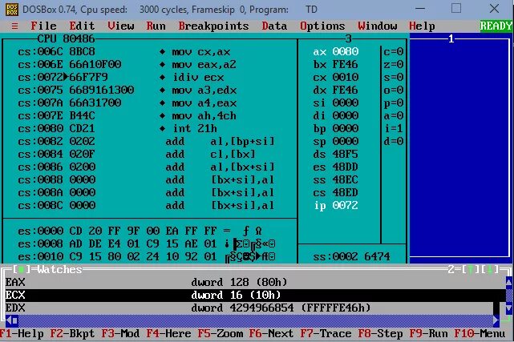
Task: Select the 'int 21h' instruction line
Action: tap(118, 128)
